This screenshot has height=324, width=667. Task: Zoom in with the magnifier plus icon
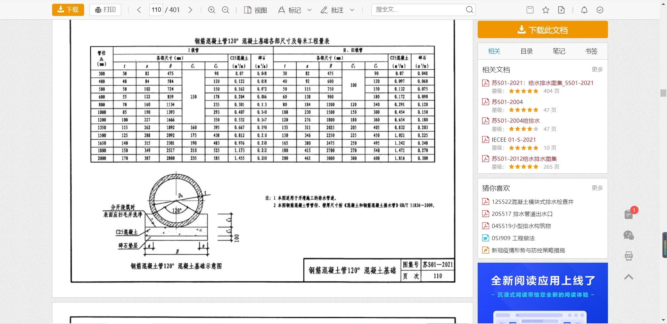(x=212, y=10)
